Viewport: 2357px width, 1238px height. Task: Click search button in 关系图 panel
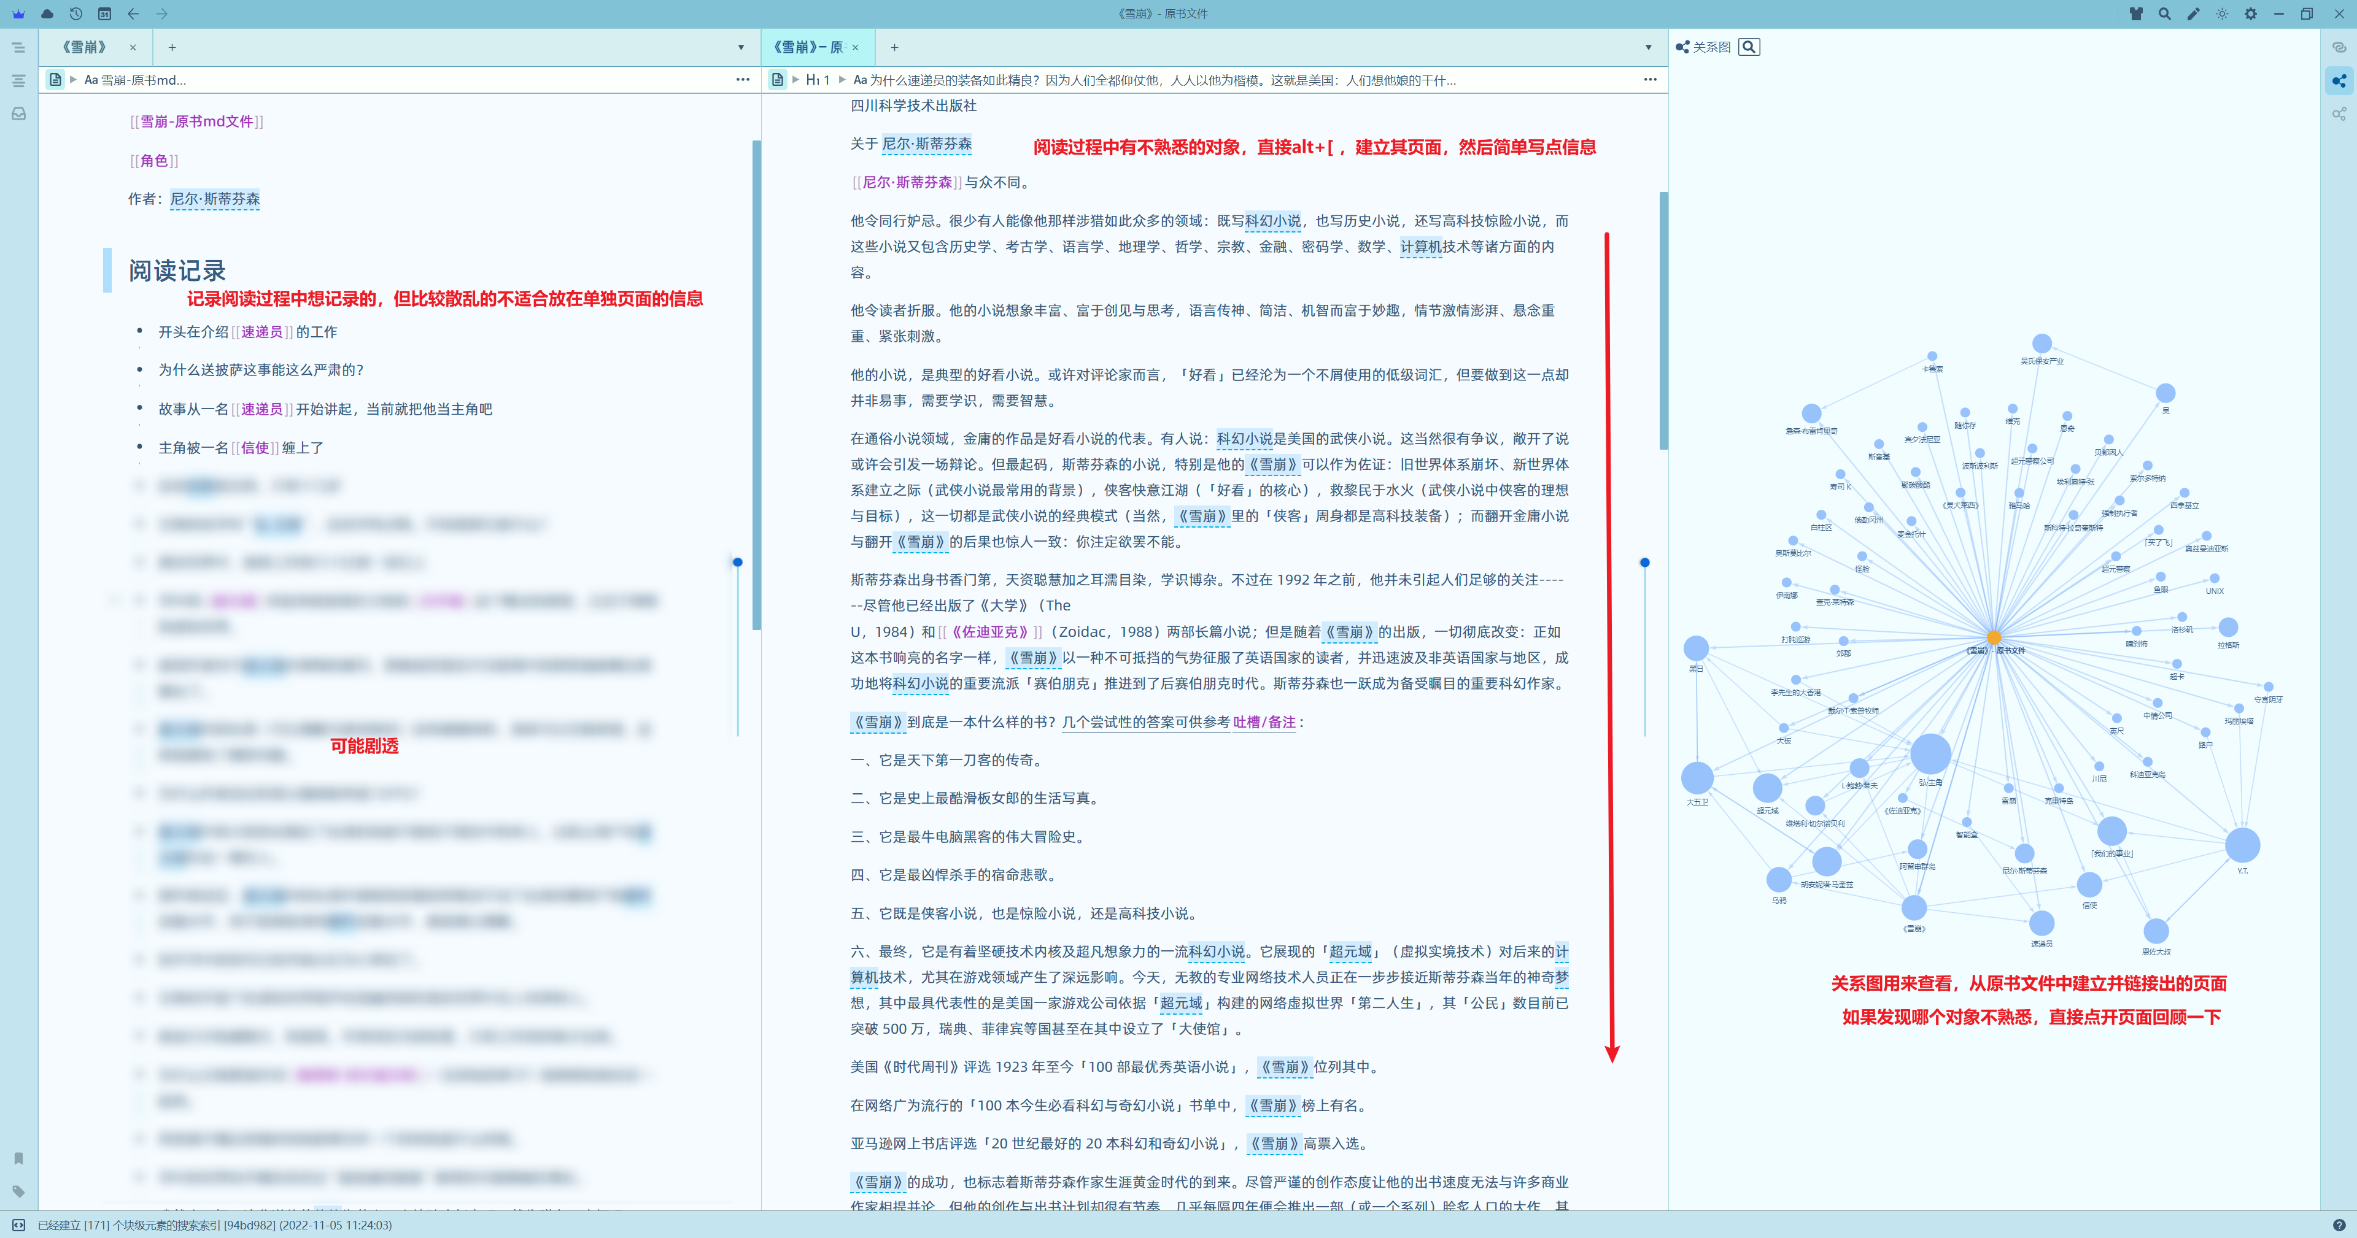point(1749,47)
